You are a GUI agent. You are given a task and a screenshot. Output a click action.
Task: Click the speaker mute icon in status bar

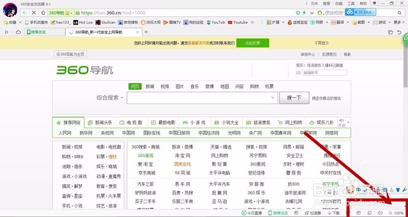[x=380, y=213]
